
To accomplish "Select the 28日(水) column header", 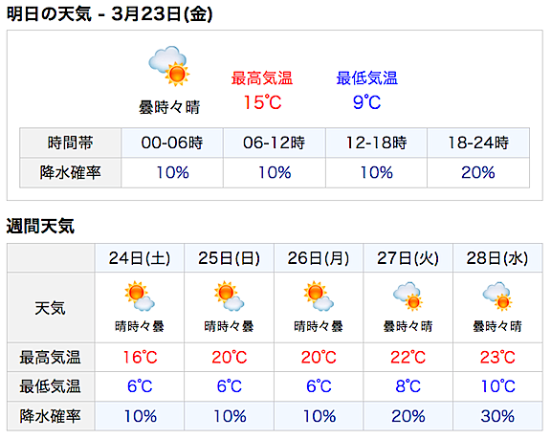I will [497, 258].
